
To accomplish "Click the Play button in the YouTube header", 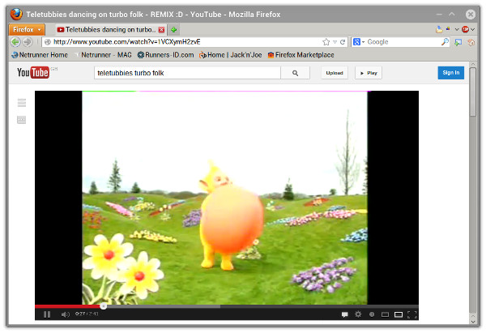I will pyautogui.click(x=369, y=73).
